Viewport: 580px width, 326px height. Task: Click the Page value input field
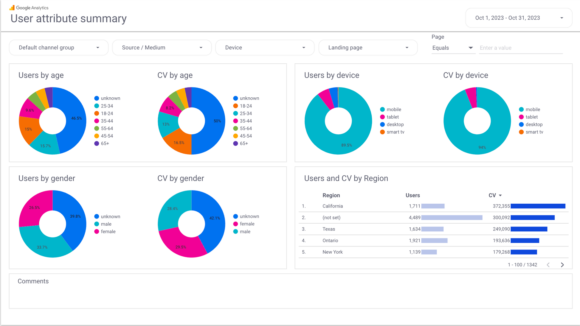(x=520, y=48)
